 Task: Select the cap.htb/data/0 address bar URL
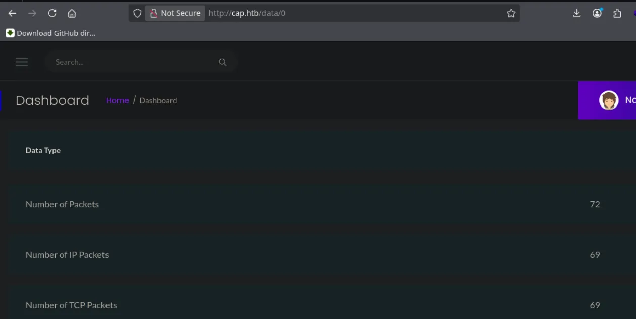247,13
